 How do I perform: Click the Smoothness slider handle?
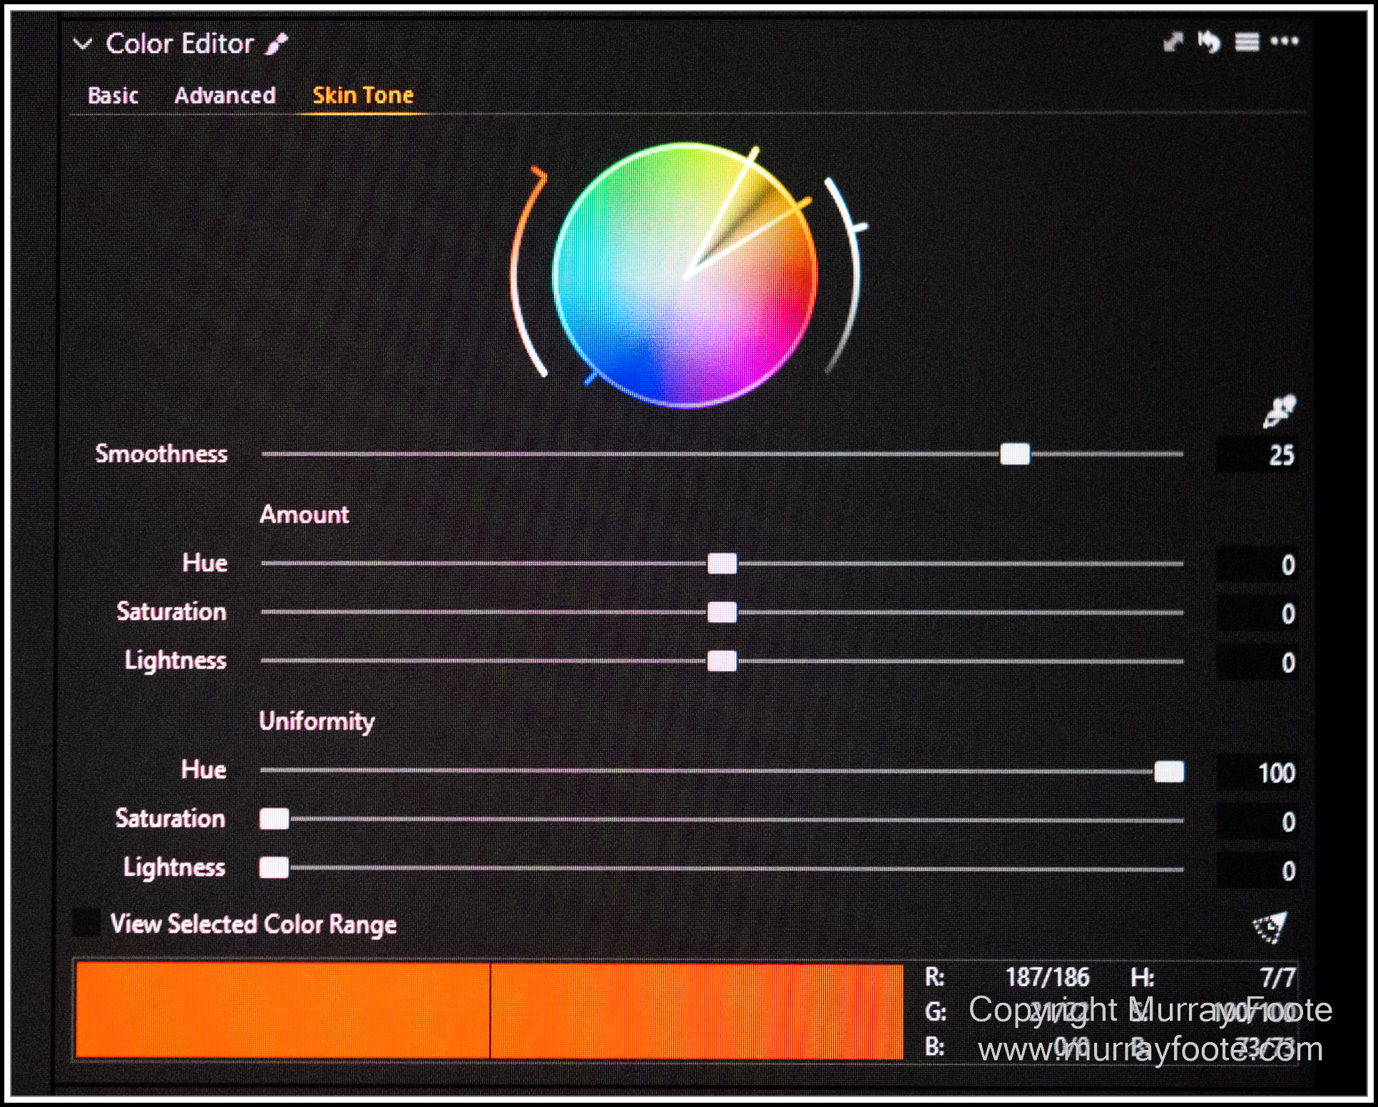click(x=1014, y=454)
